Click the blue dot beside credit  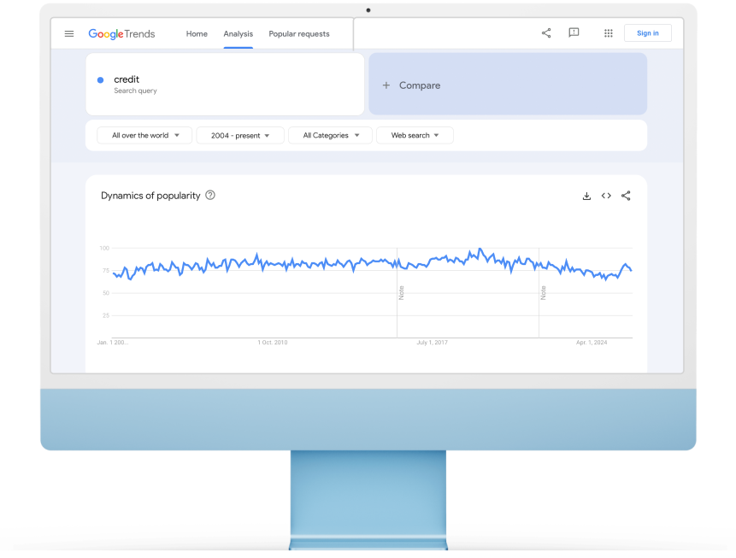(100, 80)
